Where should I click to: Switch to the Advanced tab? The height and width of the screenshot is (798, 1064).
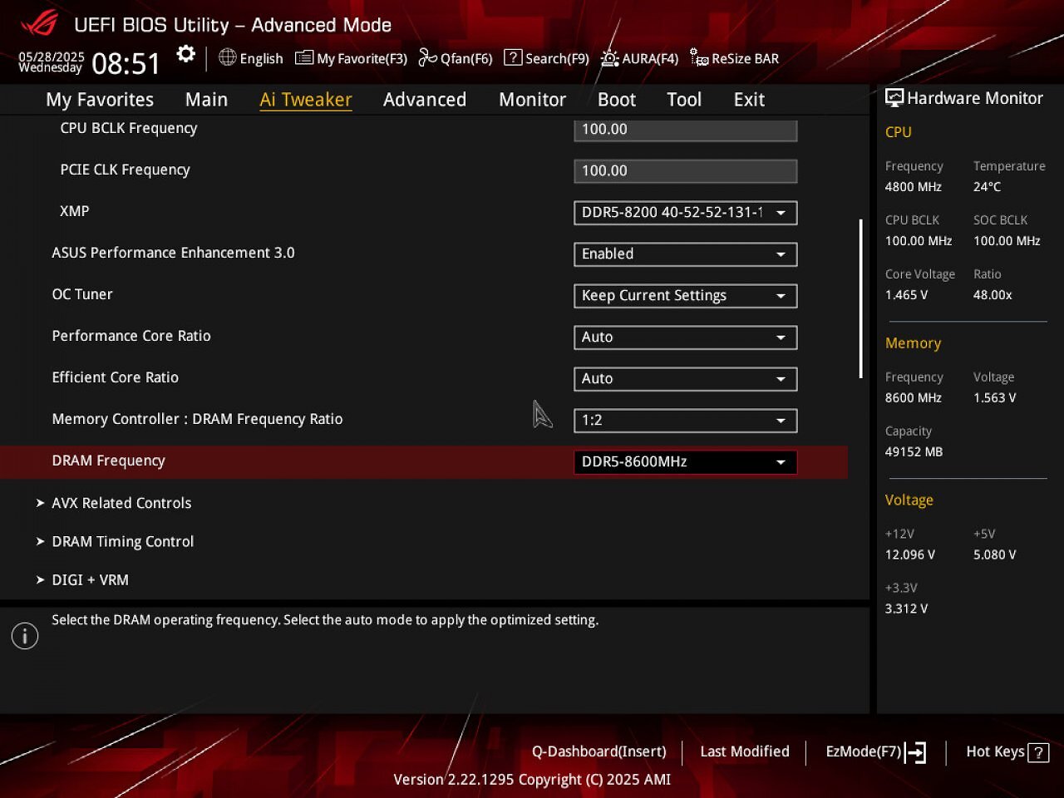coord(425,100)
